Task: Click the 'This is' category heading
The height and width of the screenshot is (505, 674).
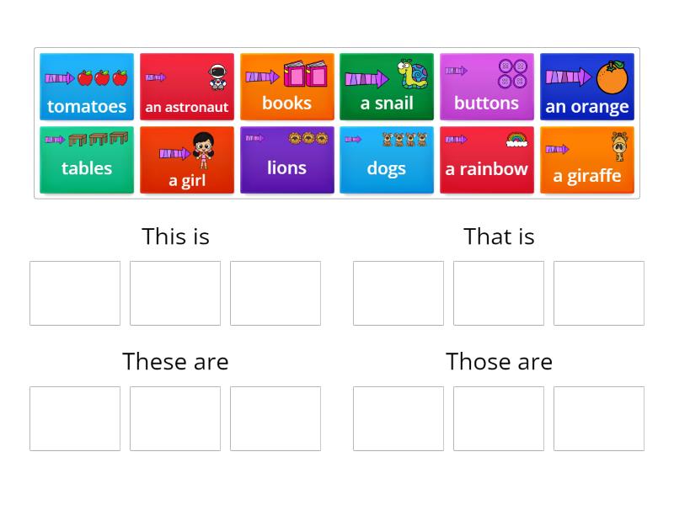Action: click(x=175, y=237)
